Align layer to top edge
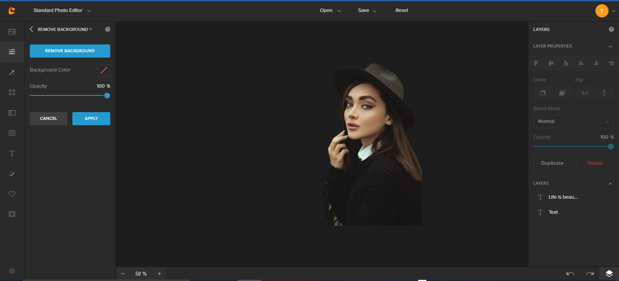 pyautogui.click(x=536, y=63)
